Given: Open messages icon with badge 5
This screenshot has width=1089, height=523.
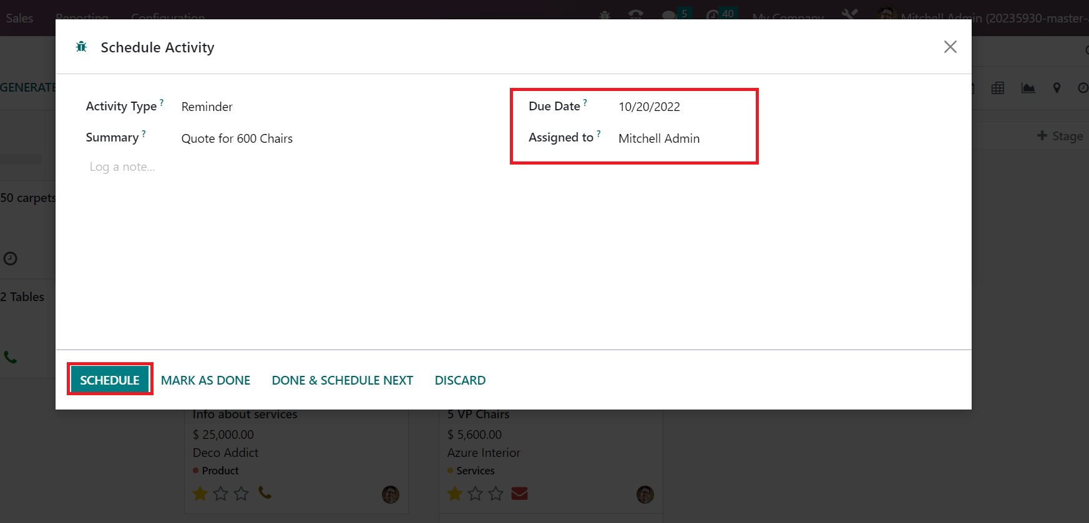Looking at the screenshot, I should tap(675, 15).
